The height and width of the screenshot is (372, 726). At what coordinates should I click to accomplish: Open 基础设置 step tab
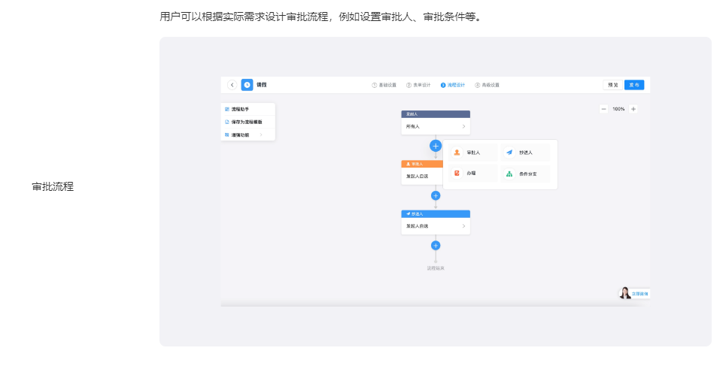[384, 85]
